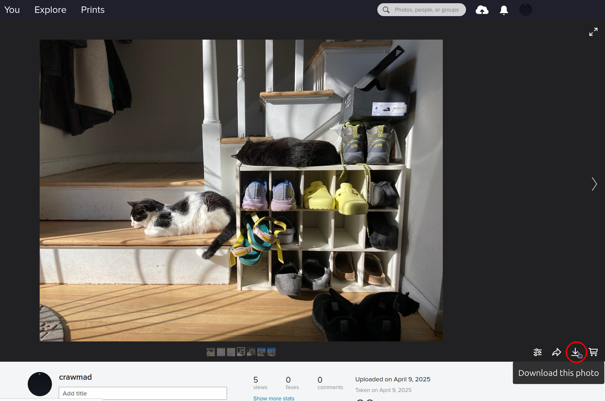
Task: Click the search magnifier icon
Action: [x=386, y=10]
